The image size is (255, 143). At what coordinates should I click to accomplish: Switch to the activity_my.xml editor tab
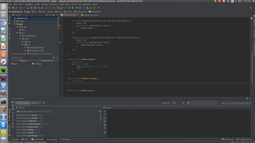(x=90, y=15)
